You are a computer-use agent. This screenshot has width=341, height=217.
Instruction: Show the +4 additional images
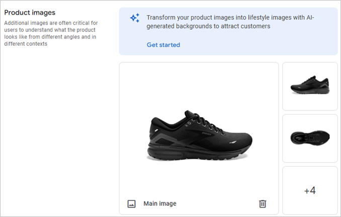point(310,190)
